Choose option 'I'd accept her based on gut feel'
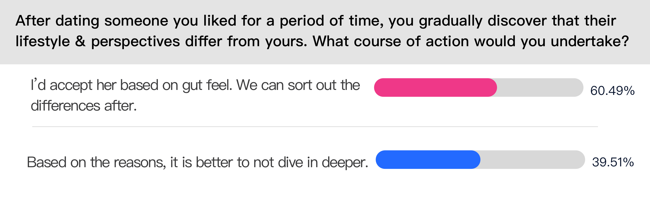650x198 pixels. (x=195, y=95)
